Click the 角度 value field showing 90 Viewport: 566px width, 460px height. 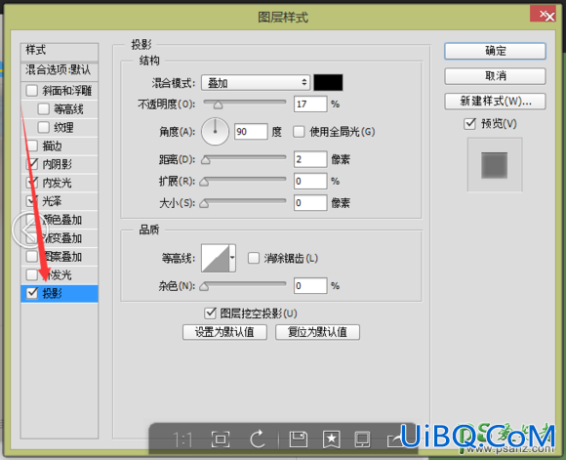[x=251, y=132]
